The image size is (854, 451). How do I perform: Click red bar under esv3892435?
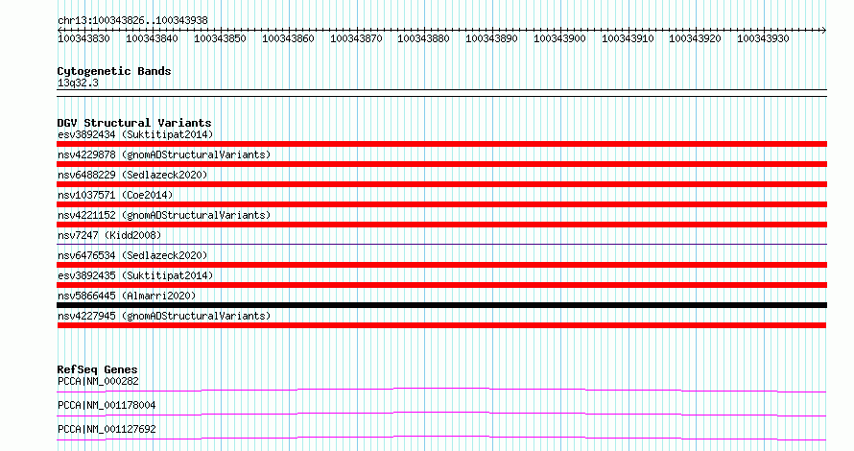click(x=441, y=285)
